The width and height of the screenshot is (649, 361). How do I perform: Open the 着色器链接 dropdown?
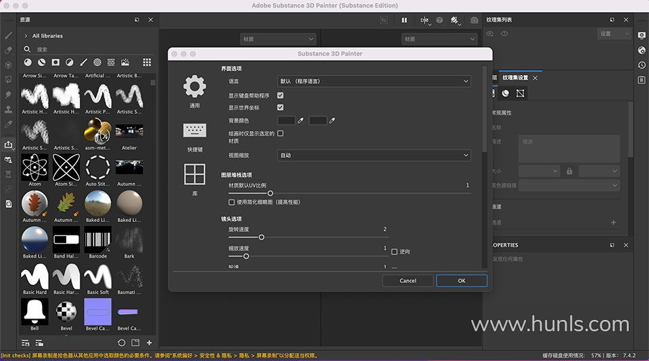pos(569,186)
